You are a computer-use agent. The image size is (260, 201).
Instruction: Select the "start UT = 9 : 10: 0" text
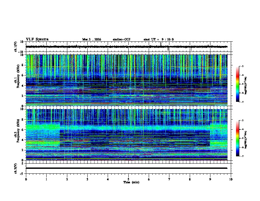point(159,39)
